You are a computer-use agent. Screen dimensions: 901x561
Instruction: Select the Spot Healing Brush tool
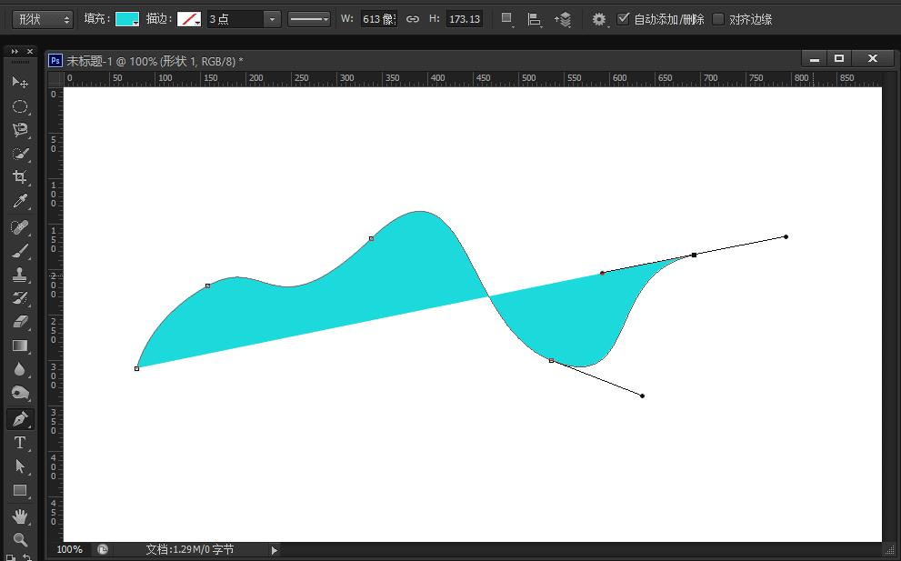pos(19,227)
